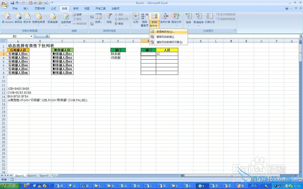Open the Sort dialog (排序)
Viewport: 303px width, 189px height.
pos(98,18)
